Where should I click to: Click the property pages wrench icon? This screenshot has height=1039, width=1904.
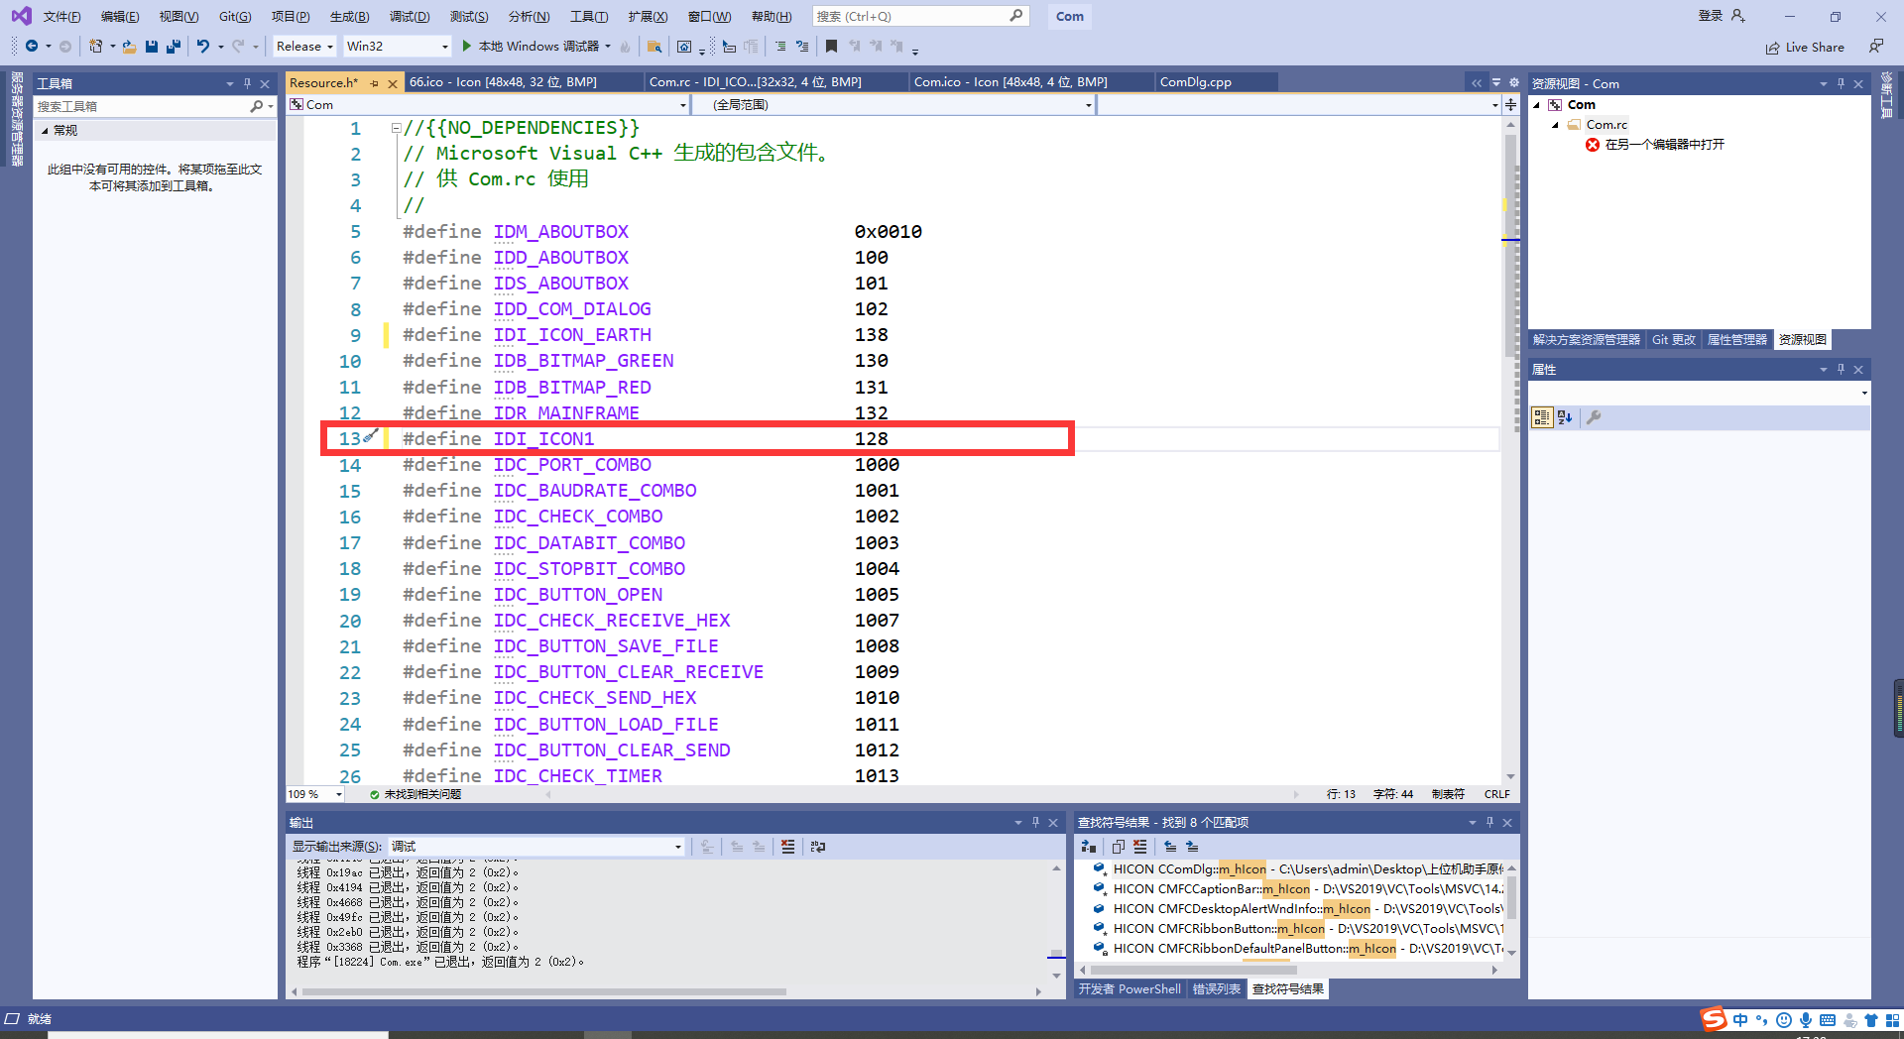[1594, 417]
